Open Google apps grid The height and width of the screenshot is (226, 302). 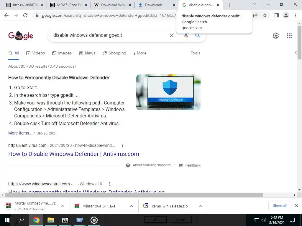[x=289, y=36]
